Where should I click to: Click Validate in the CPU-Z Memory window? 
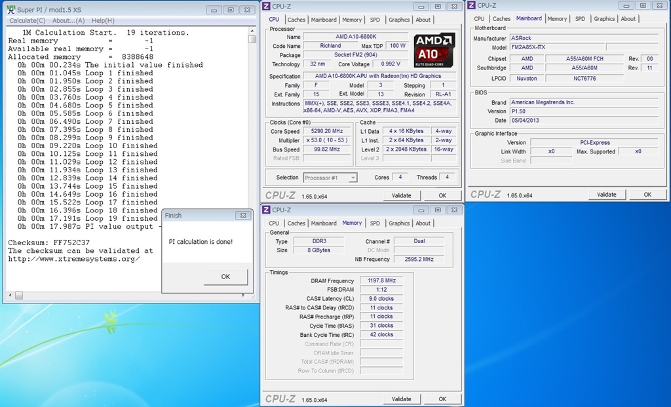[402, 399]
